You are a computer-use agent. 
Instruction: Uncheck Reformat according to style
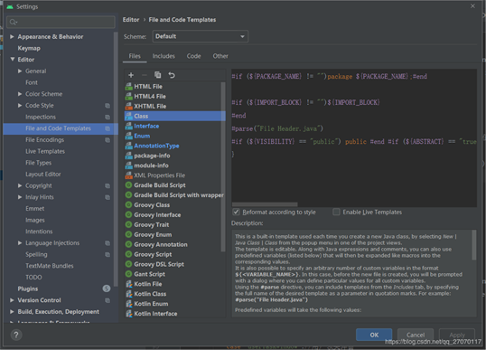point(236,212)
